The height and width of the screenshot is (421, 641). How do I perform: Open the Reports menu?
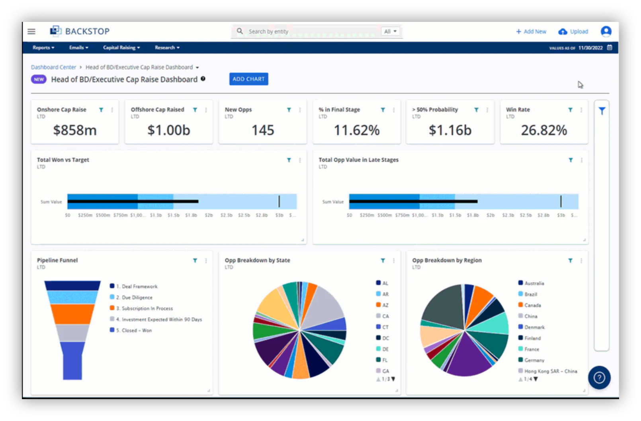(43, 48)
